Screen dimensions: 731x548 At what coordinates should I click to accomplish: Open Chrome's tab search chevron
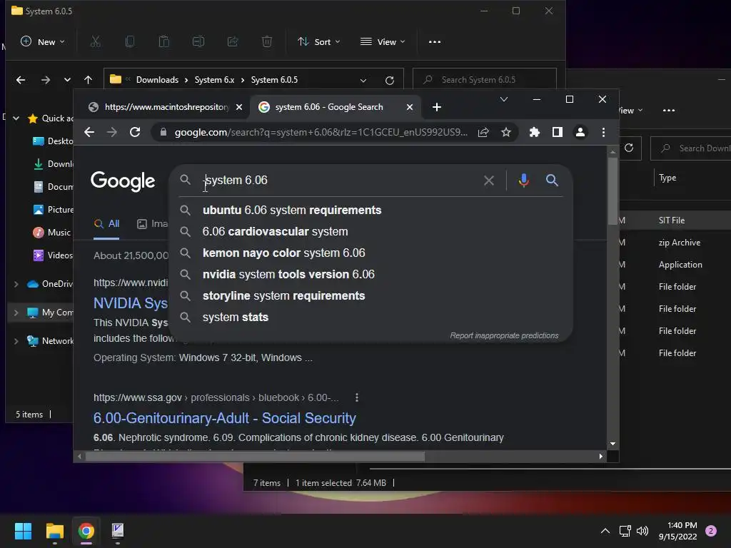(503, 99)
